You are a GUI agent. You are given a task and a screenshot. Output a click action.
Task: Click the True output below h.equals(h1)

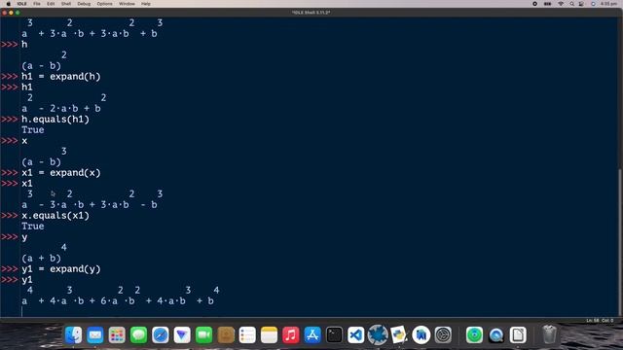[x=33, y=129]
